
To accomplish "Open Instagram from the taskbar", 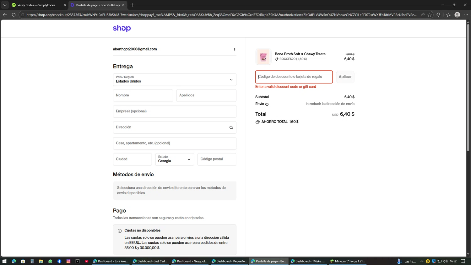I will 68,261.
